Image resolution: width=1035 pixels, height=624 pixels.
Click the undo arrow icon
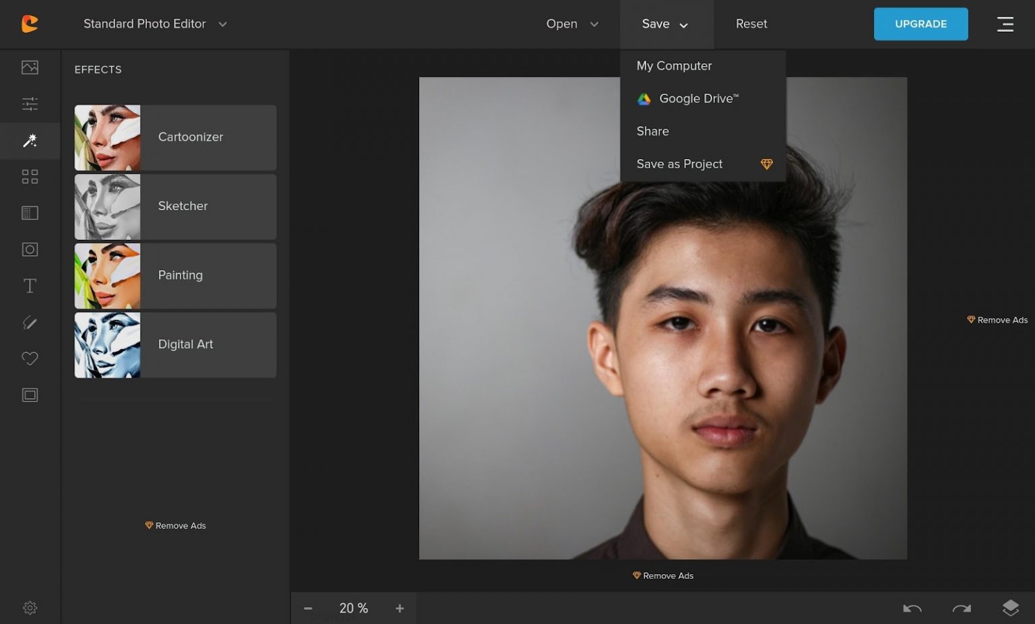[912, 609]
